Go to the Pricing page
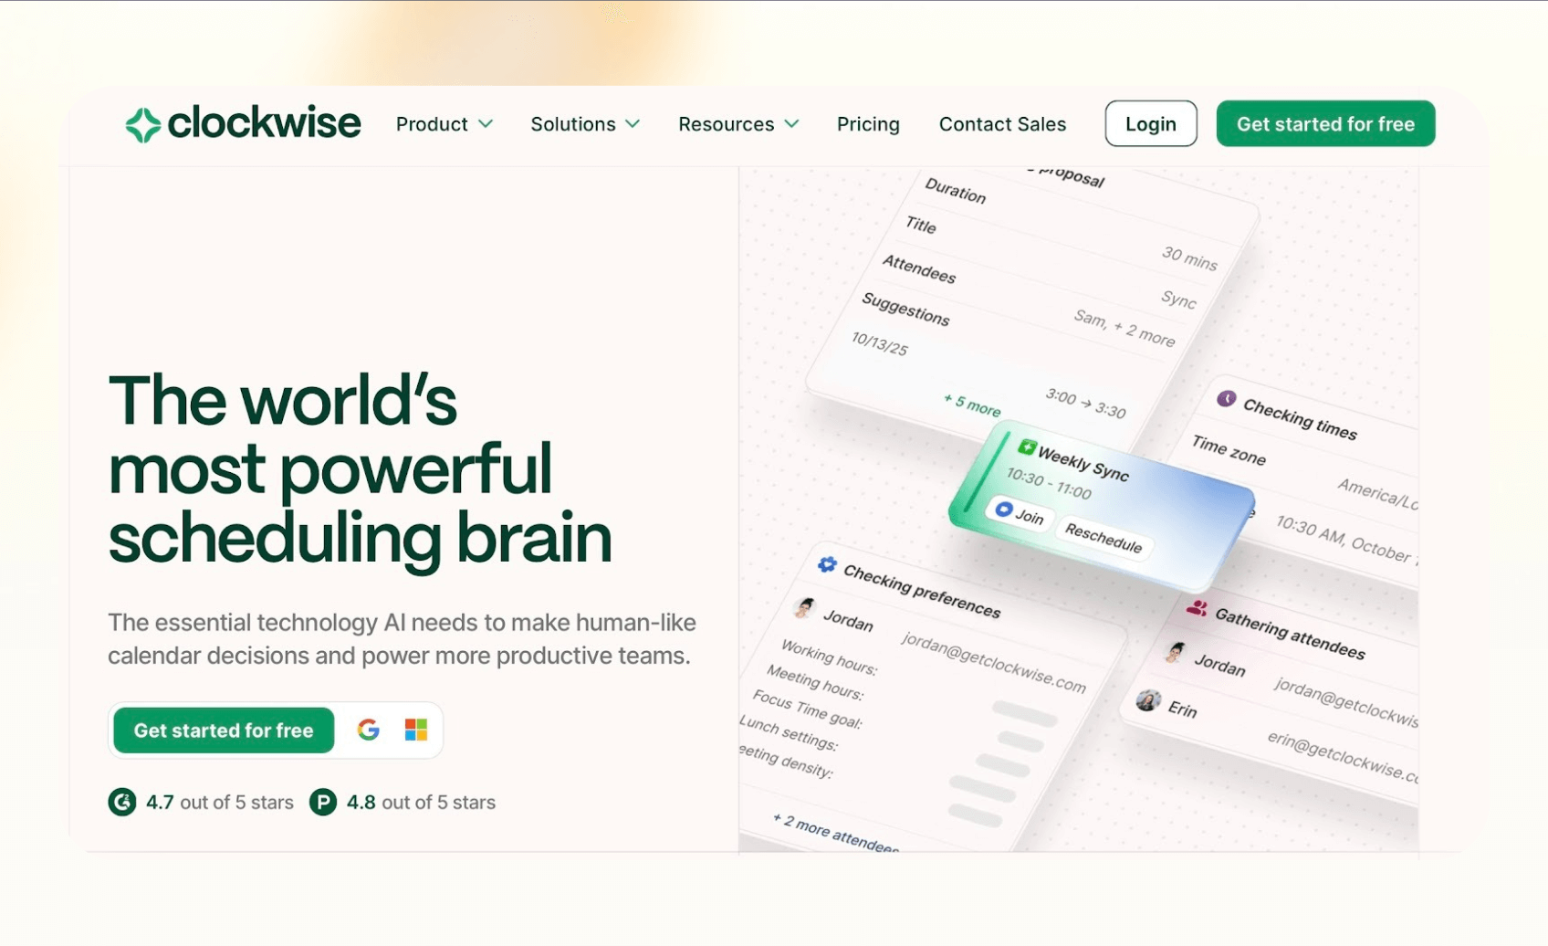Image resolution: width=1548 pixels, height=946 pixels. 868,124
